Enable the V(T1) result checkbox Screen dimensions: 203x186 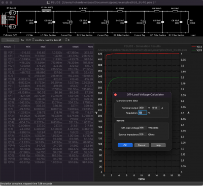coord(6,52)
